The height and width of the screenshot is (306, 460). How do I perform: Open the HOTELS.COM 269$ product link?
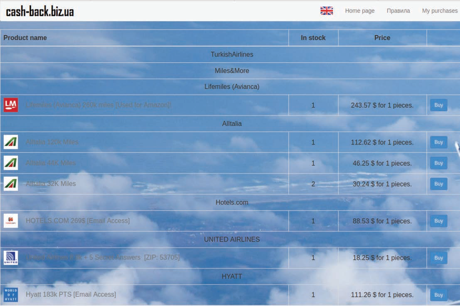coord(78,221)
